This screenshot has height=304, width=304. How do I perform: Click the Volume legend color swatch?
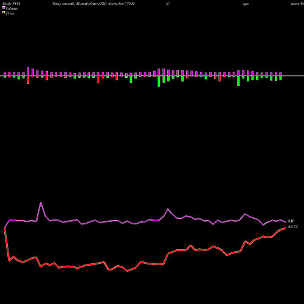tap(4, 7)
